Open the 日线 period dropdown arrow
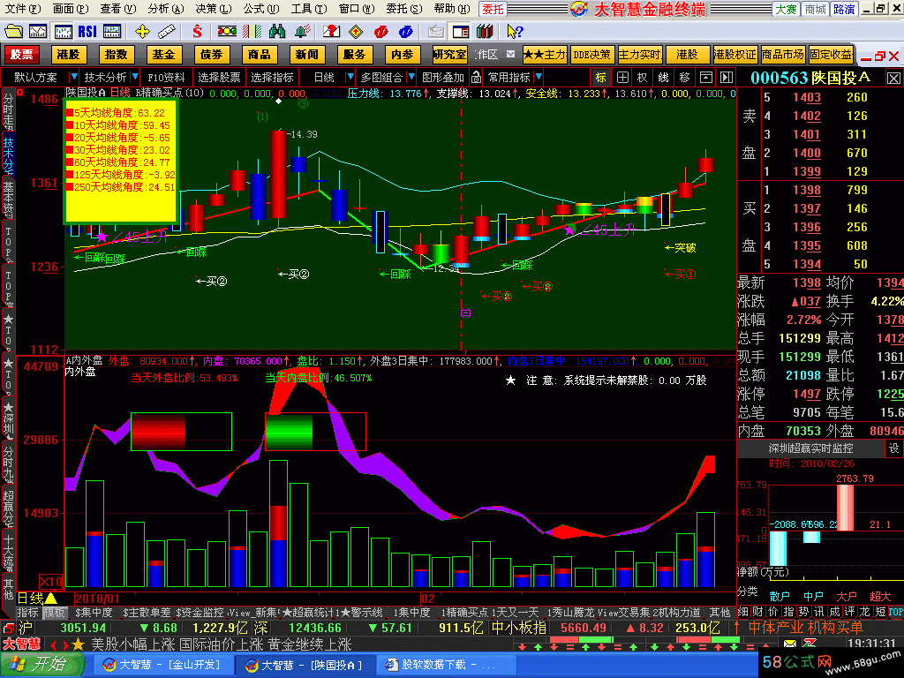 click(x=350, y=77)
